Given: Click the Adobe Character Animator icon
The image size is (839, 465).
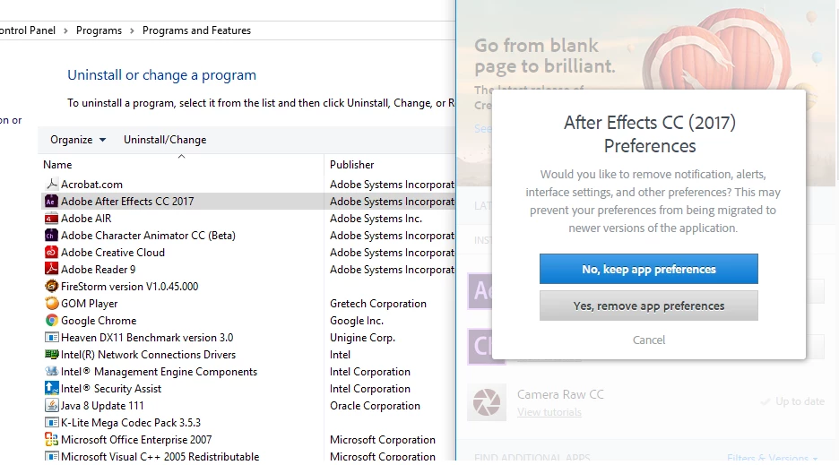Looking at the screenshot, I should point(51,236).
